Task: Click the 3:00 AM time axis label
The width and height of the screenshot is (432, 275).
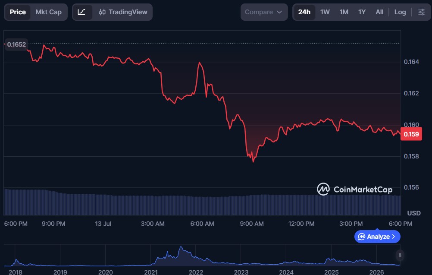Action: point(153,224)
